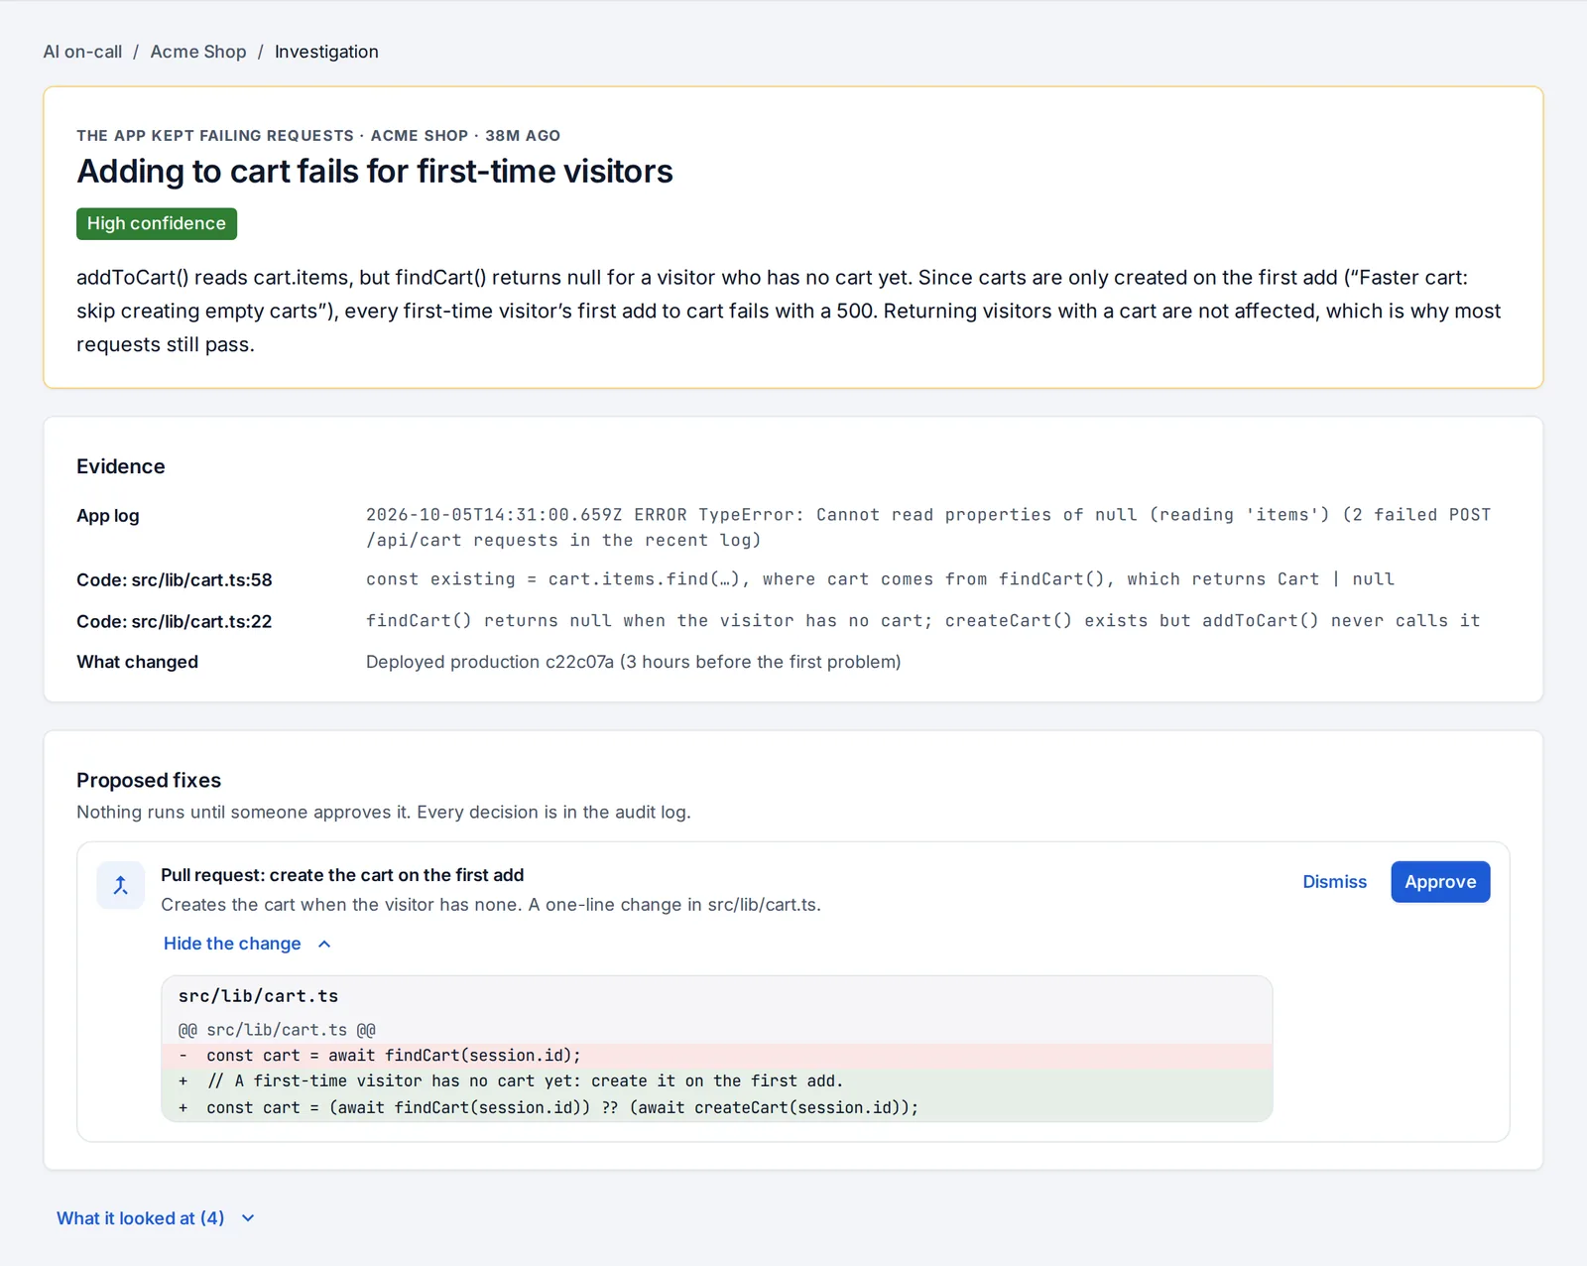Viewport: 1587px width, 1266px height.
Task: Dismiss the proposed cart fix
Action: [x=1334, y=882]
